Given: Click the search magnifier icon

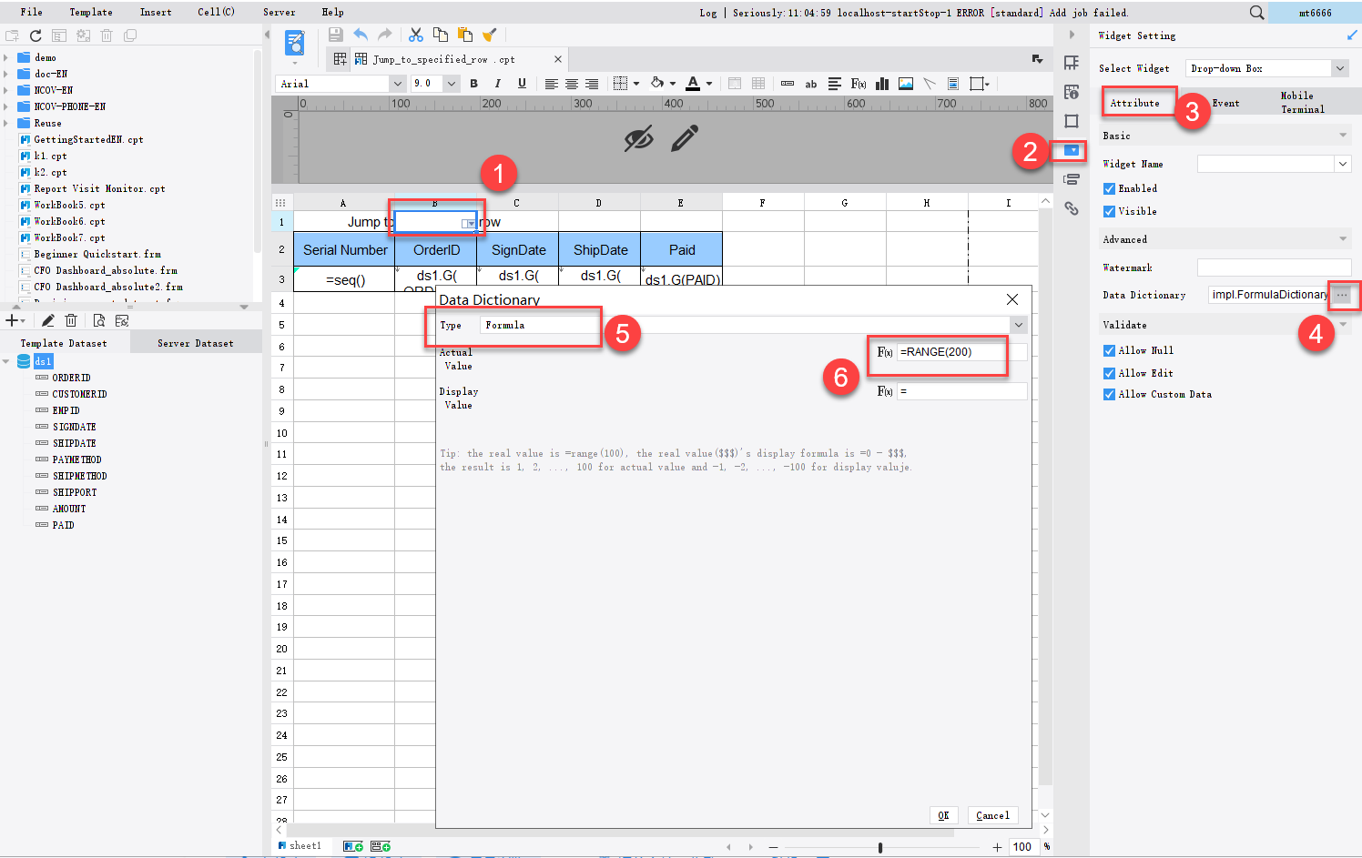Looking at the screenshot, I should click(x=1256, y=13).
